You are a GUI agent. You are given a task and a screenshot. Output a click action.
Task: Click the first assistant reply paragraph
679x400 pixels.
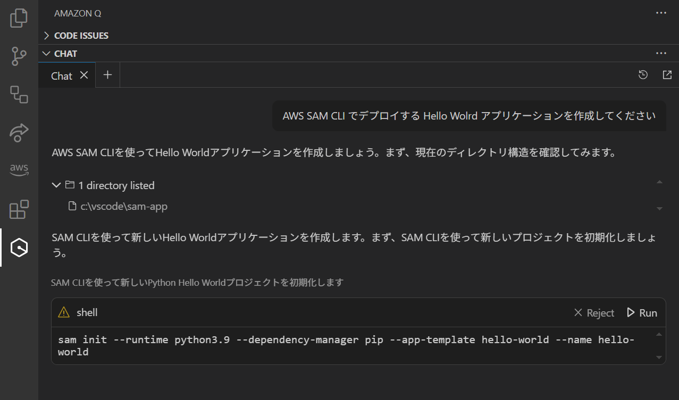(334, 153)
